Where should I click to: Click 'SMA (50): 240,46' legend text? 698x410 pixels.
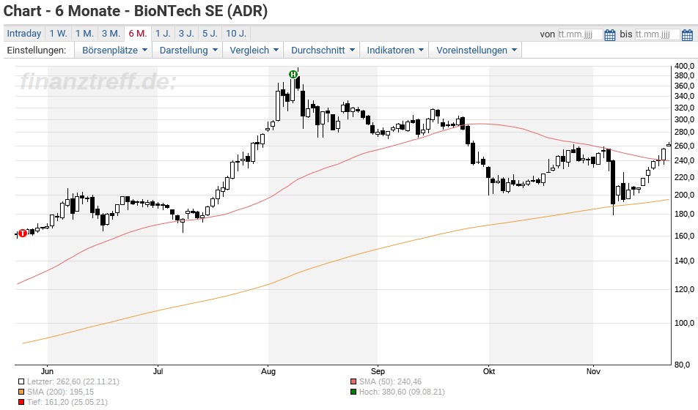[x=390, y=381]
